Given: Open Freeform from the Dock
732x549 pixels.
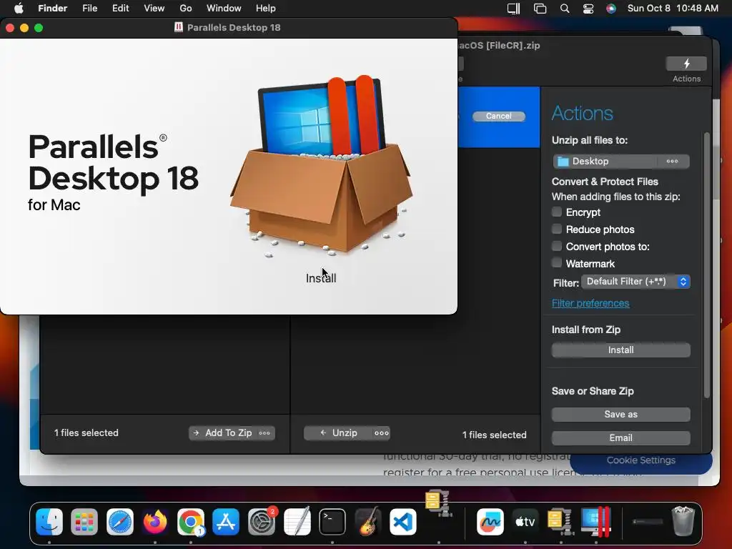Looking at the screenshot, I should point(490,521).
